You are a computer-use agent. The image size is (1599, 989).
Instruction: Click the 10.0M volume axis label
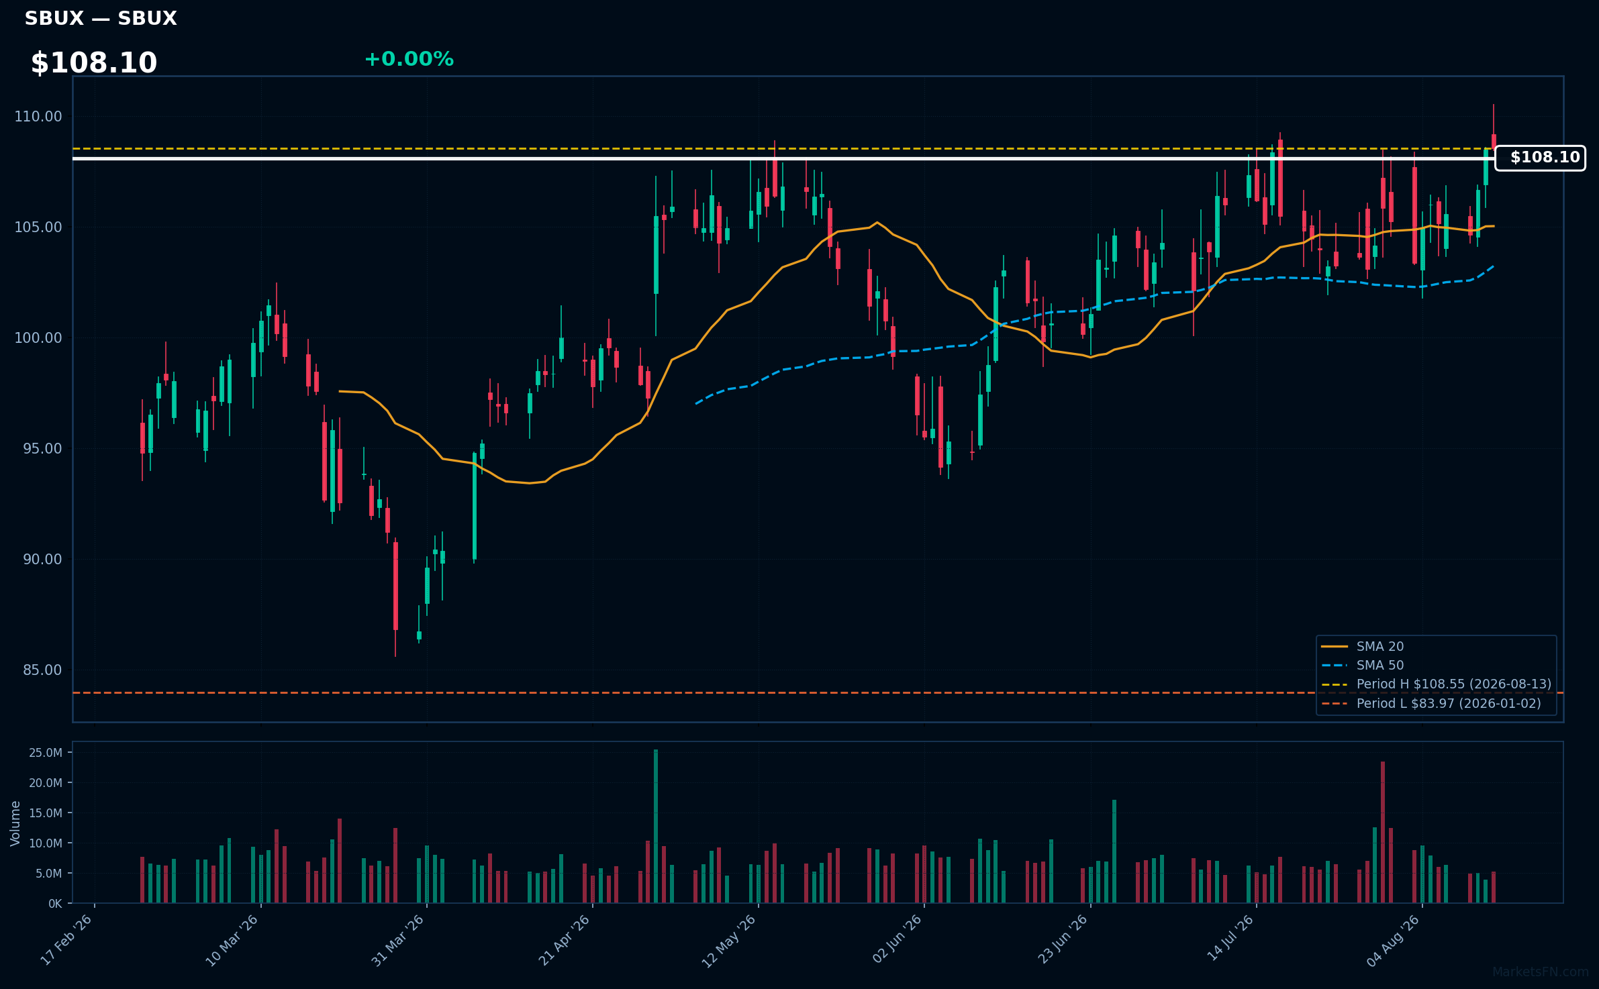pos(46,843)
